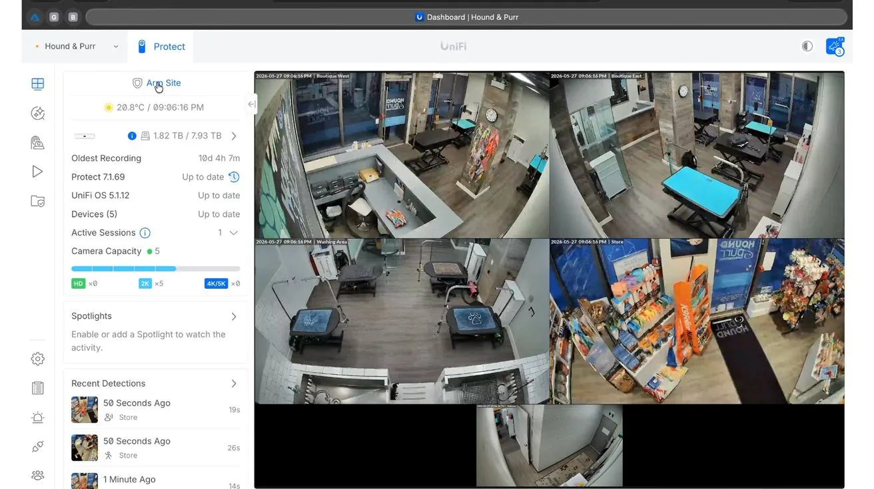874x489 pixels.
Task: Click the Arm Site link
Action: tap(164, 83)
